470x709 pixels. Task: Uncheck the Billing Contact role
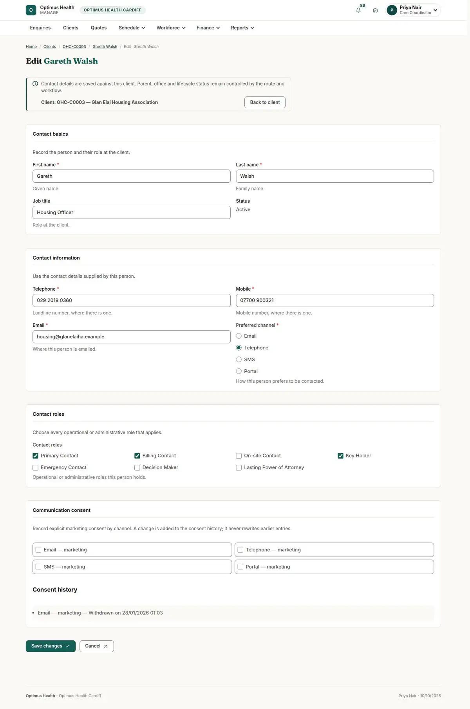pyautogui.click(x=137, y=456)
